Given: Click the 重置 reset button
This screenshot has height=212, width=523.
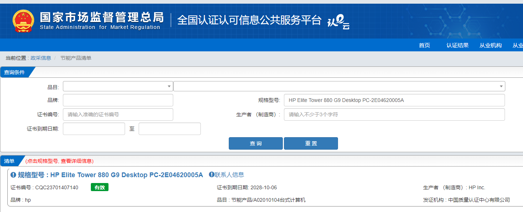Looking at the screenshot, I should point(311,143).
